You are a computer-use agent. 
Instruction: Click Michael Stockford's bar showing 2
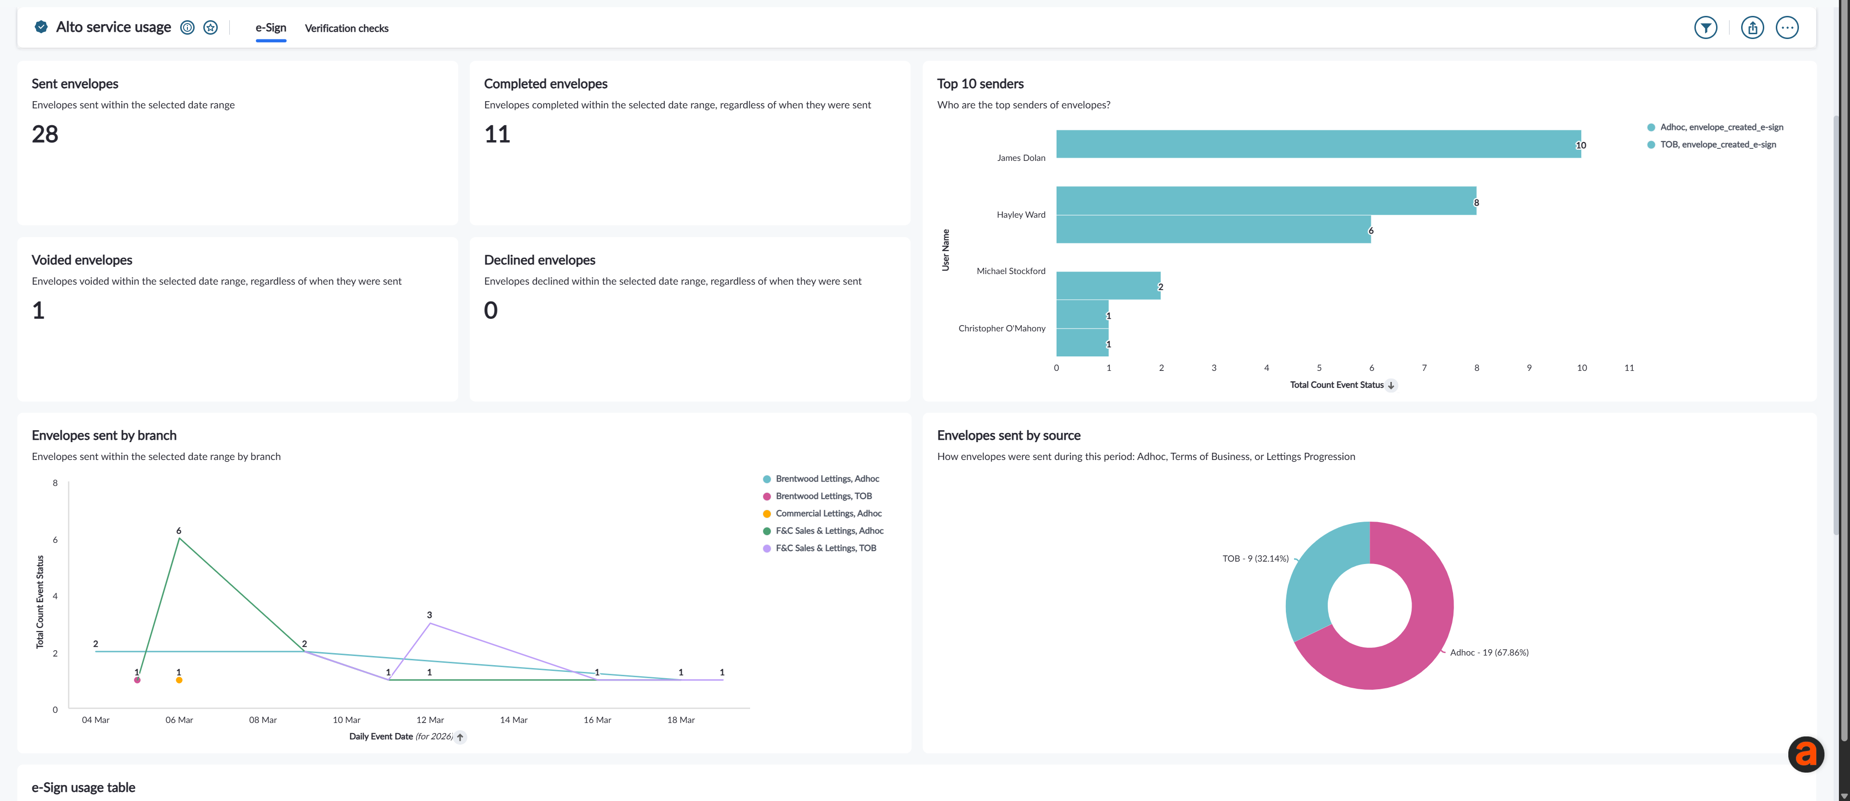[x=1108, y=286]
